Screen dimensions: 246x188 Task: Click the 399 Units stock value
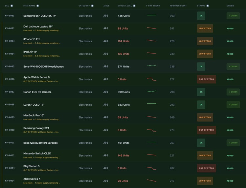[123, 92]
